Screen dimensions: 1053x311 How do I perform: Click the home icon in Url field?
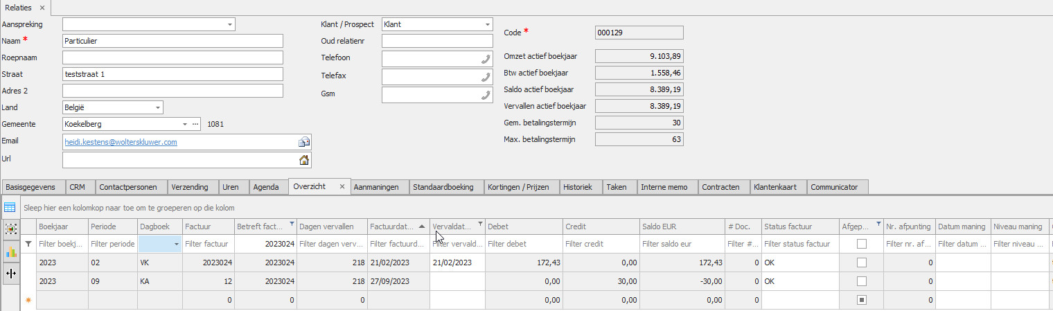(303, 160)
